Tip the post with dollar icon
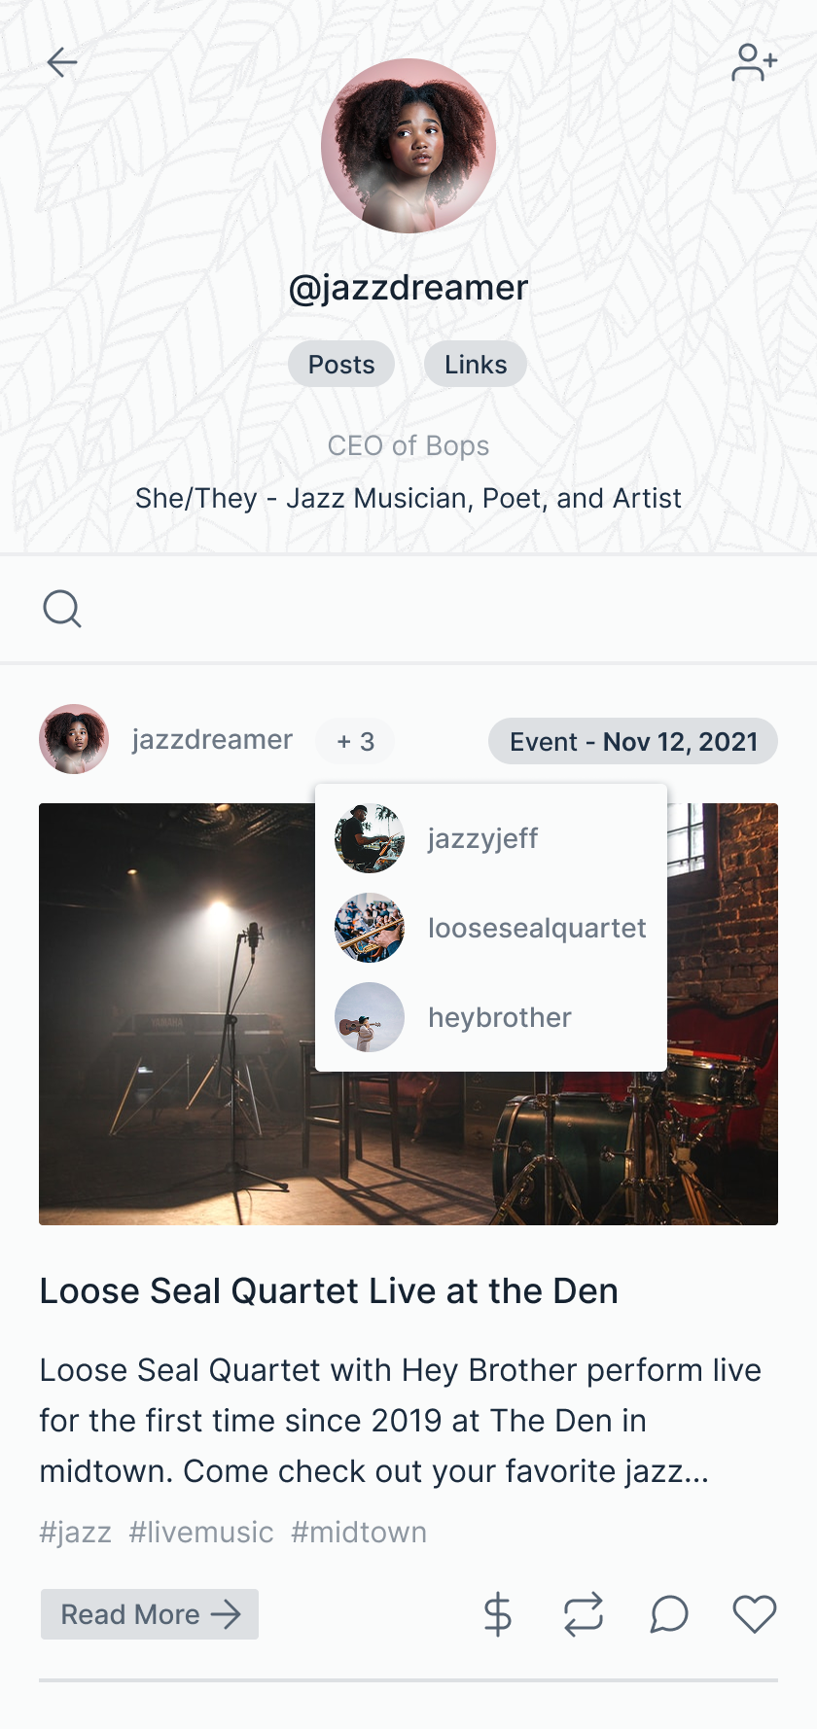 click(x=497, y=1614)
